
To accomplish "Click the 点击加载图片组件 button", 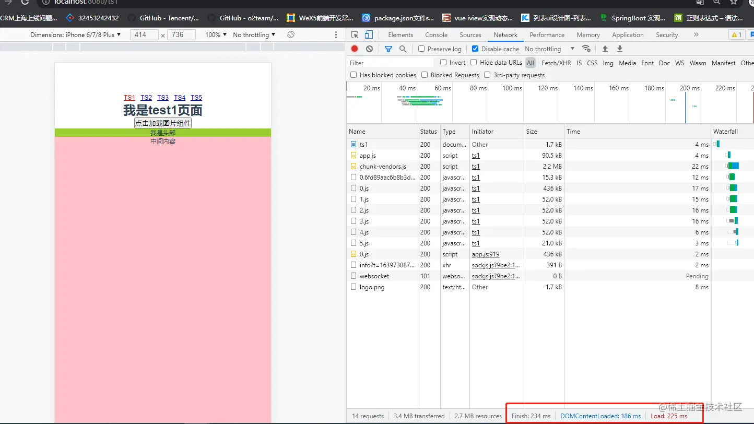I will 163,123.
